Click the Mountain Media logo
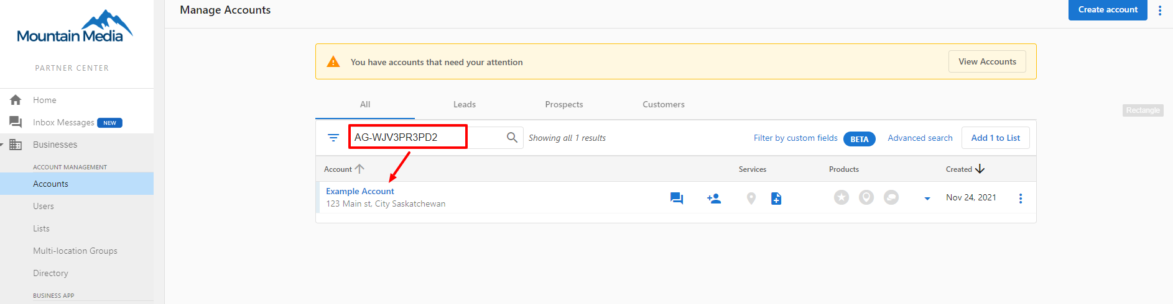This screenshot has height=304, width=1173. 75,27
